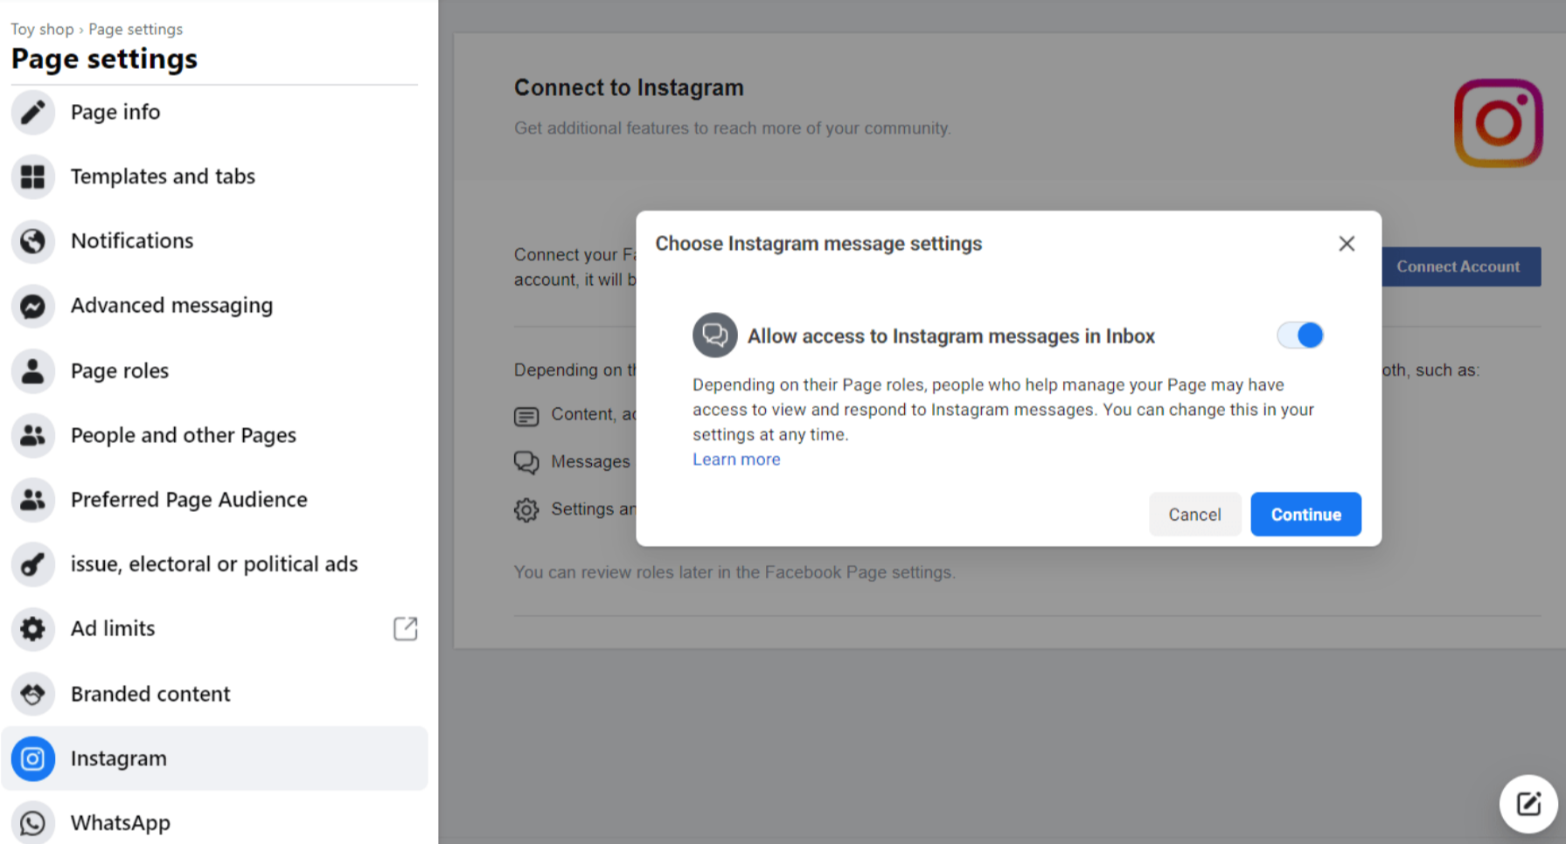Open the Learn more link
The width and height of the screenshot is (1566, 844).
click(736, 460)
